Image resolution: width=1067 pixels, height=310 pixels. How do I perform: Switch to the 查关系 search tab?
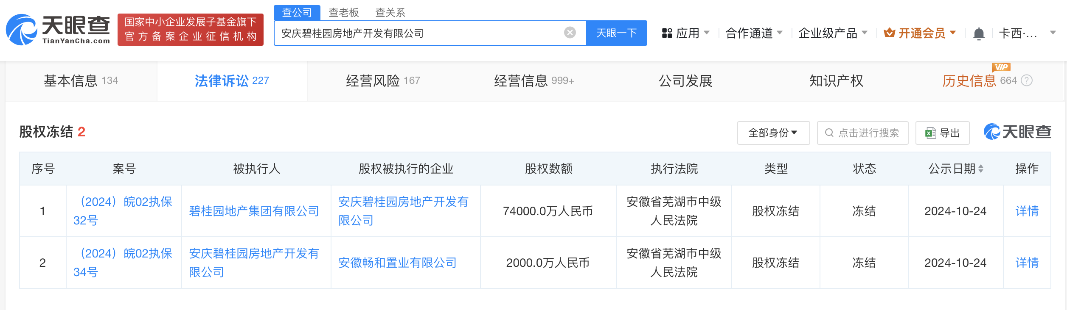(390, 13)
